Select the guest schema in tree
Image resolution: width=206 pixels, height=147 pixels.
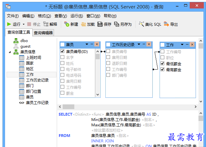coord(25,46)
